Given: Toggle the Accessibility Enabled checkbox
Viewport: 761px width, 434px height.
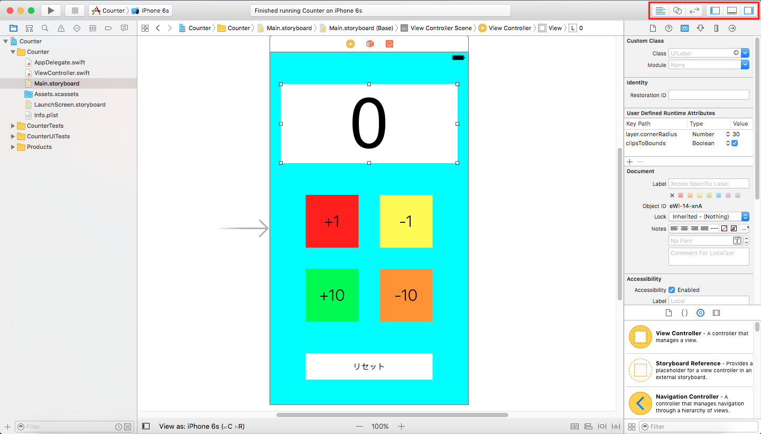Looking at the screenshot, I should pos(672,290).
